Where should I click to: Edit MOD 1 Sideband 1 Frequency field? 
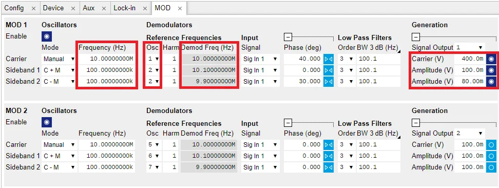107,70
